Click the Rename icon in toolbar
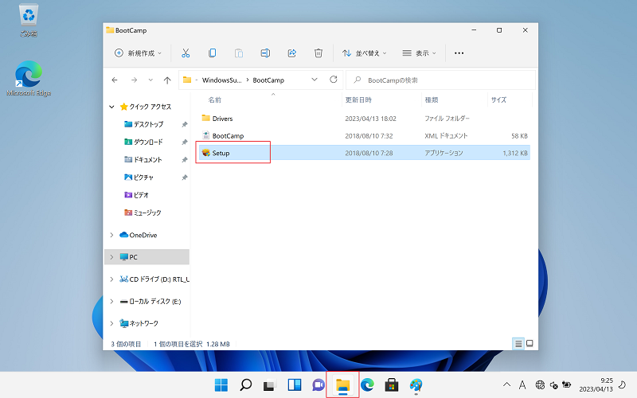 265,53
